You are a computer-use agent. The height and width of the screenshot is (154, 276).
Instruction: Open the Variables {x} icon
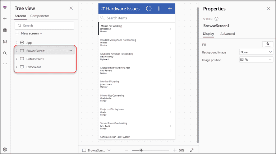(x=5, y=42)
